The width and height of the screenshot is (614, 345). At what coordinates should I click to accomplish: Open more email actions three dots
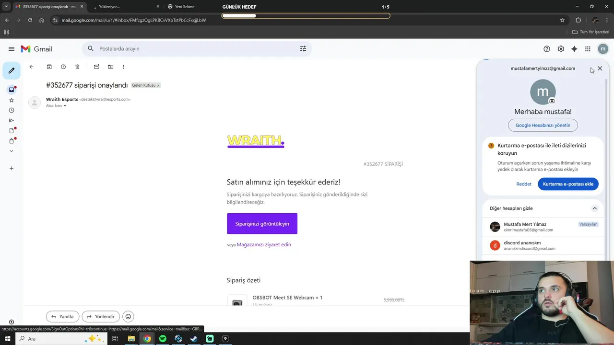tap(123, 67)
